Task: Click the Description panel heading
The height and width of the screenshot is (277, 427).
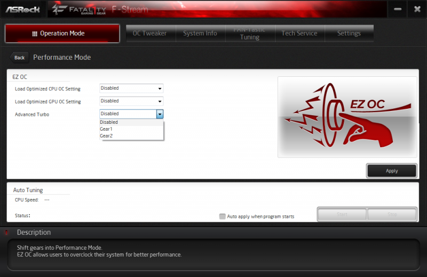Action: pos(34,232)
